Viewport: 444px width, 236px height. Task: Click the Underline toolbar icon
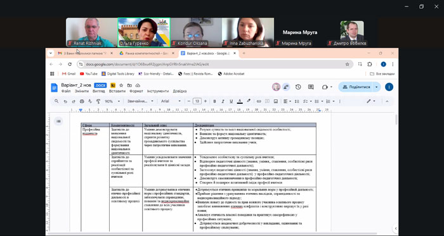coord(231,101)
